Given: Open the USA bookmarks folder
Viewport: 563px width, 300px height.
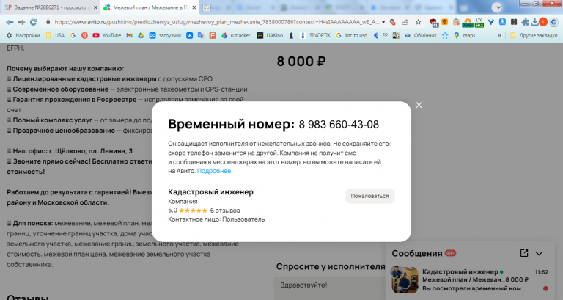Looking at the screenshot, I should (55, 35).
